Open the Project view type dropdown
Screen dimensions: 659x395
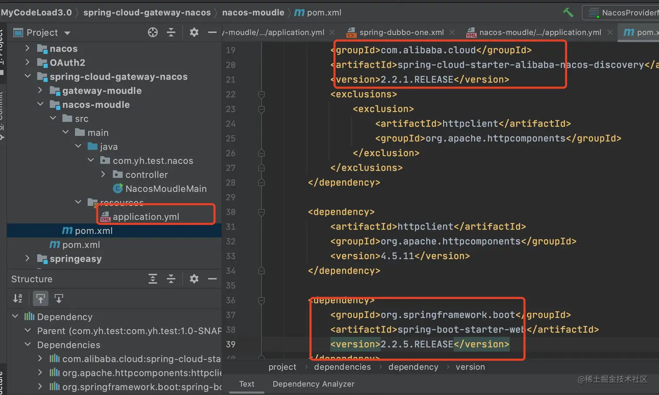click(x=67, y=33)
